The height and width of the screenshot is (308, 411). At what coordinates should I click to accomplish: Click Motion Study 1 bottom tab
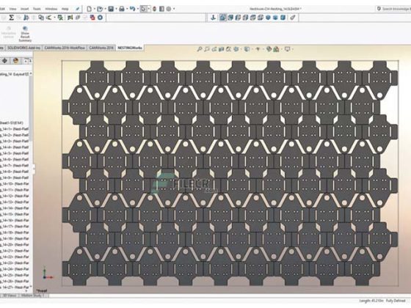pos(32,296)
